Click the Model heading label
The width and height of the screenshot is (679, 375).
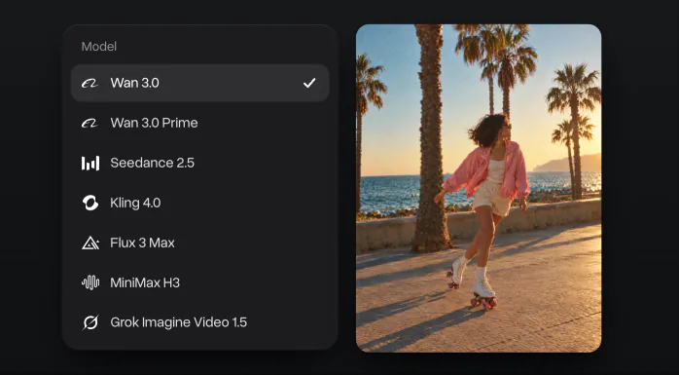[98, 47]
